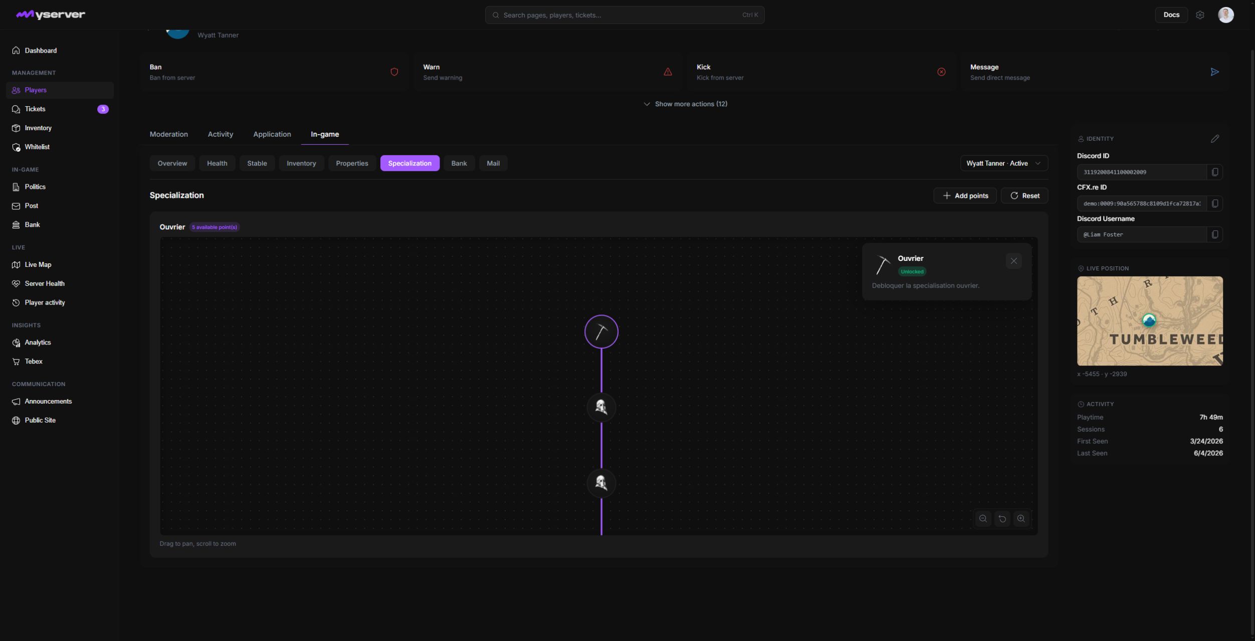Viewport: 1255px width, 641px height.
Task: Focus the search pages, players, tickets field
Action: pos(624,15)
